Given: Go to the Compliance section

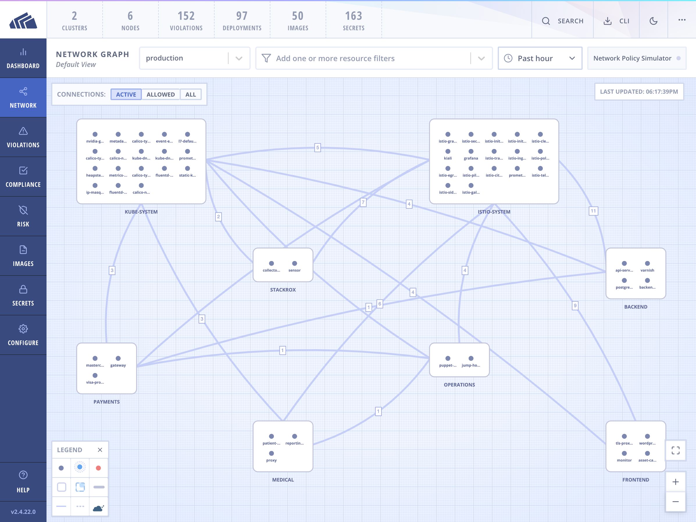Looking at the screenshot, I should coord(23,177).
